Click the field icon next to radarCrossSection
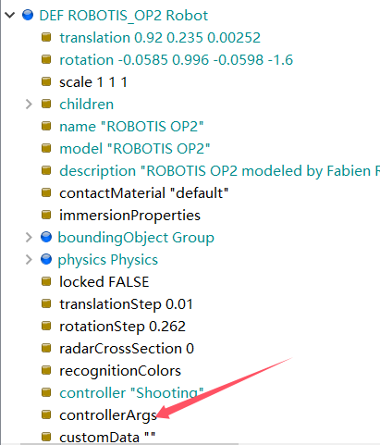Screen dimensions: 380x445 pyautogui.click(x=46, y=348)
